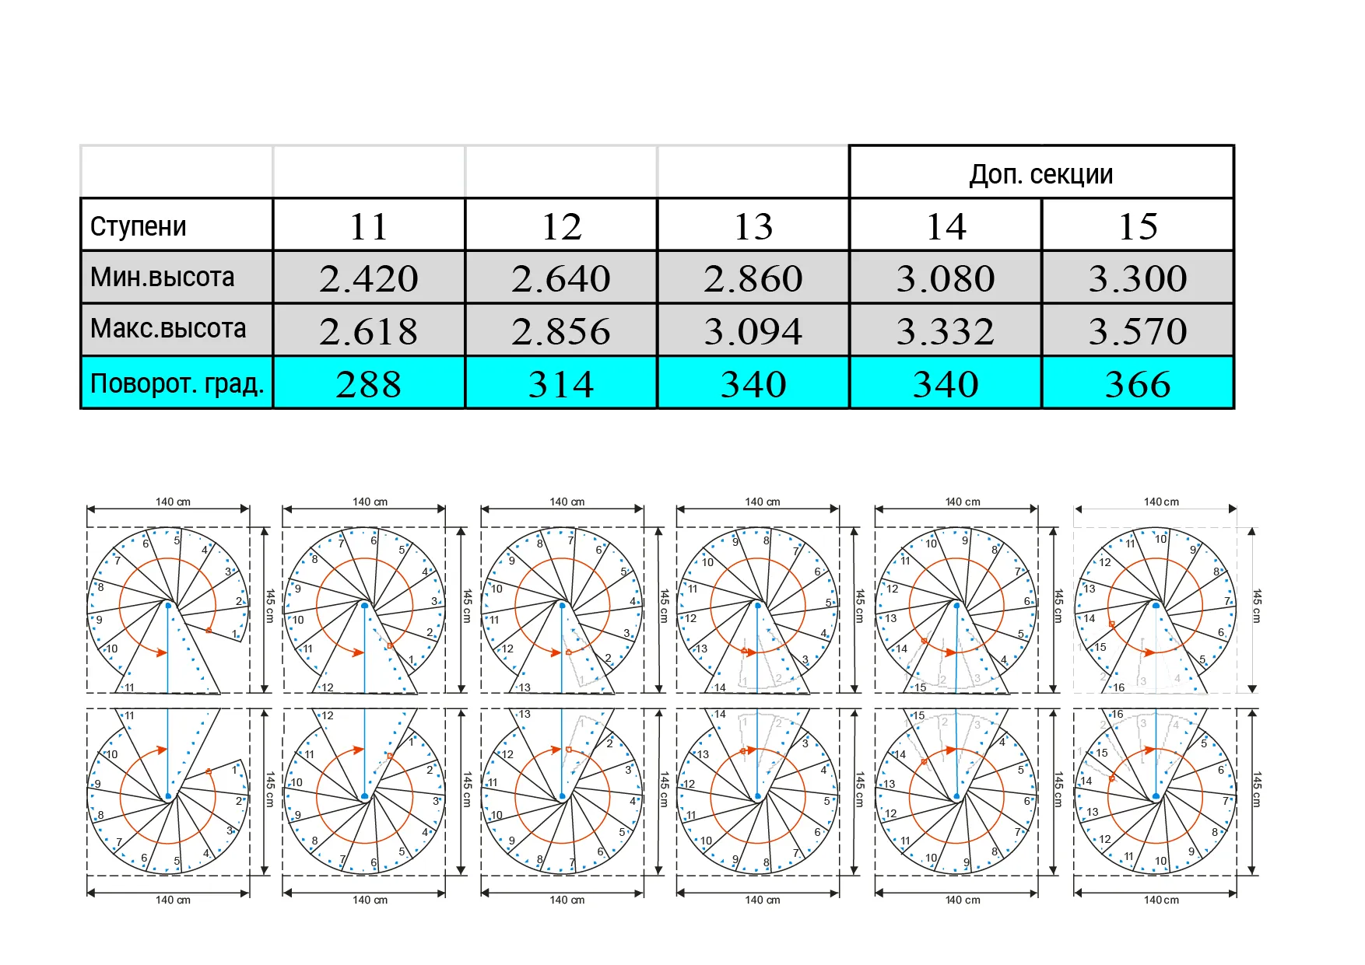Click the top-row 13-step staircase diagram
This screenshot has width=1365, height=965.
[x=562, y=609]
